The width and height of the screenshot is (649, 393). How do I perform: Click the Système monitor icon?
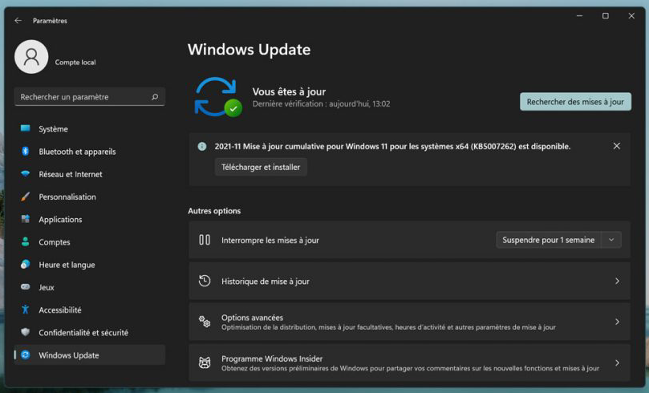point(25,128)
